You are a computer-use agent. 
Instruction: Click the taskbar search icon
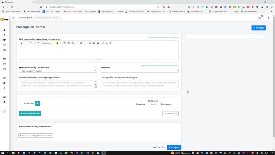8,153
